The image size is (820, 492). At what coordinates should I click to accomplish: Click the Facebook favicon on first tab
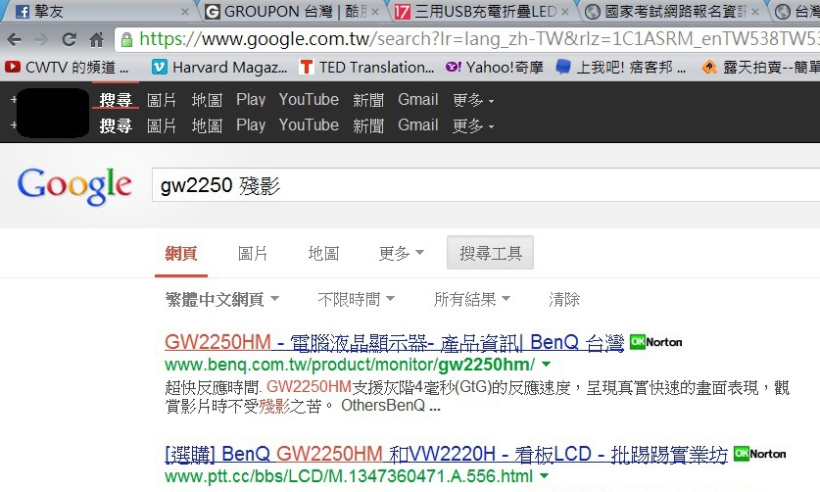click(x=22, y=12)
